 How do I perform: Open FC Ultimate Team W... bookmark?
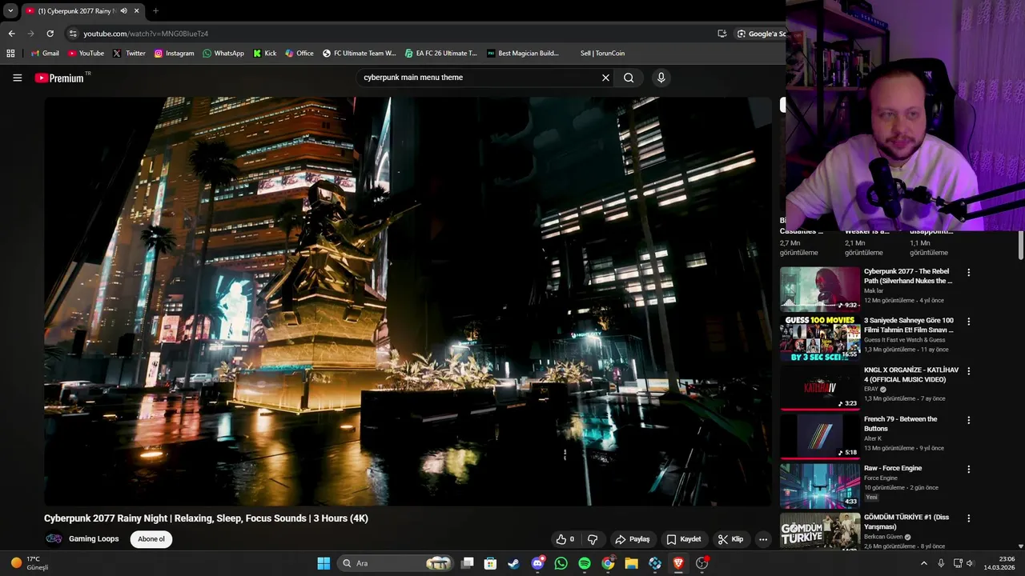click(359, 54)
